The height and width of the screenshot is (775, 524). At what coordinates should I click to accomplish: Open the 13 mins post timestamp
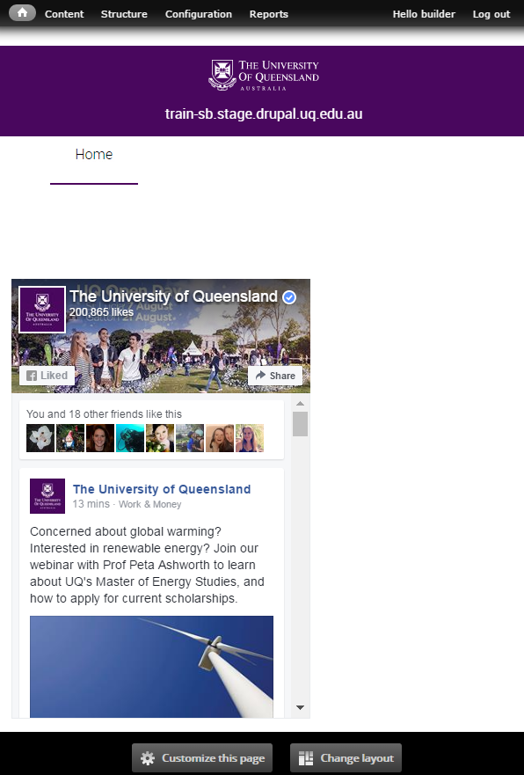pyautogui.click(x=91, y=504)
